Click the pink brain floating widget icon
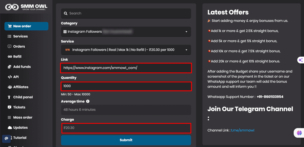Viewport: 304px width, 147px height. point(299,133)
